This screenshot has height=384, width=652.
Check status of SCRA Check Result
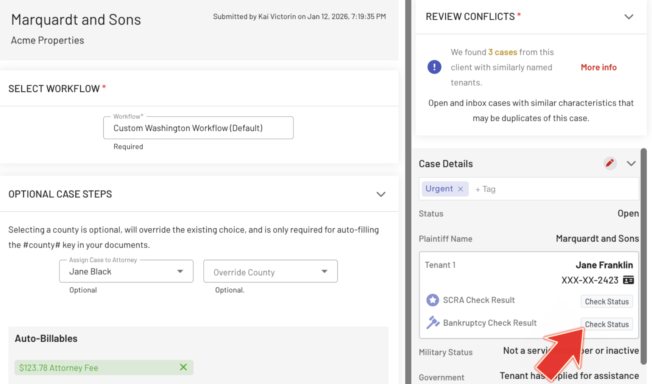click(x=607, y=301)
